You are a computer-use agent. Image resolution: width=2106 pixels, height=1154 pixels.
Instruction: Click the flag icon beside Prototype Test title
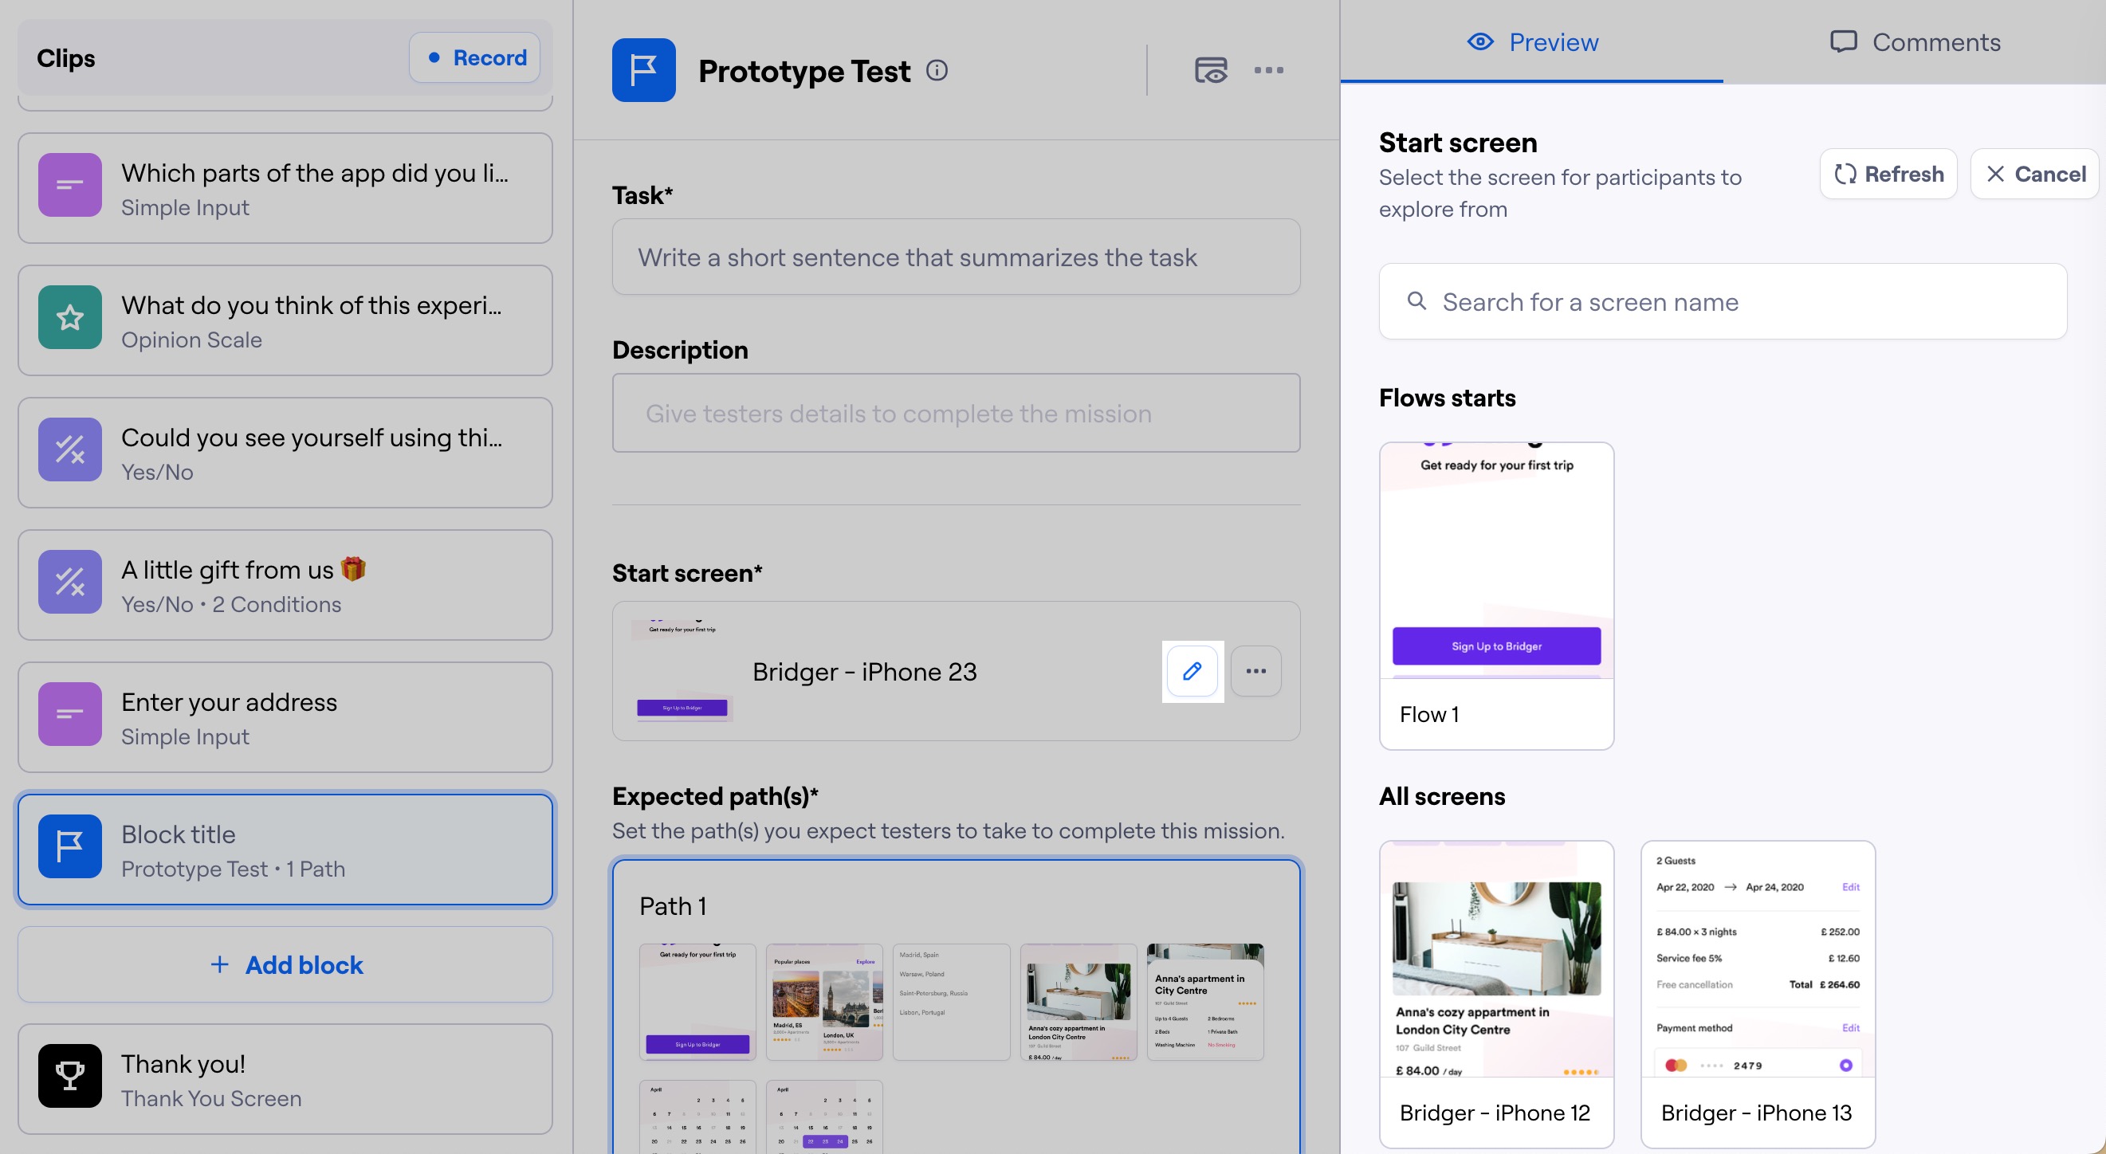643,70
